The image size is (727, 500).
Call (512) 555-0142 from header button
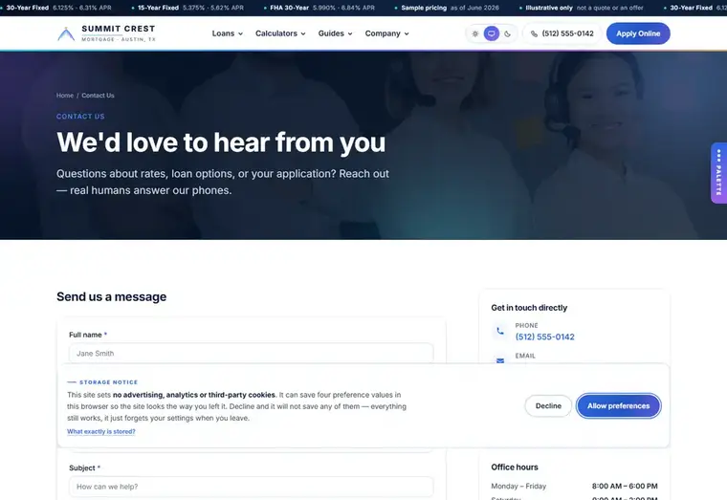[x=562, y=33]
